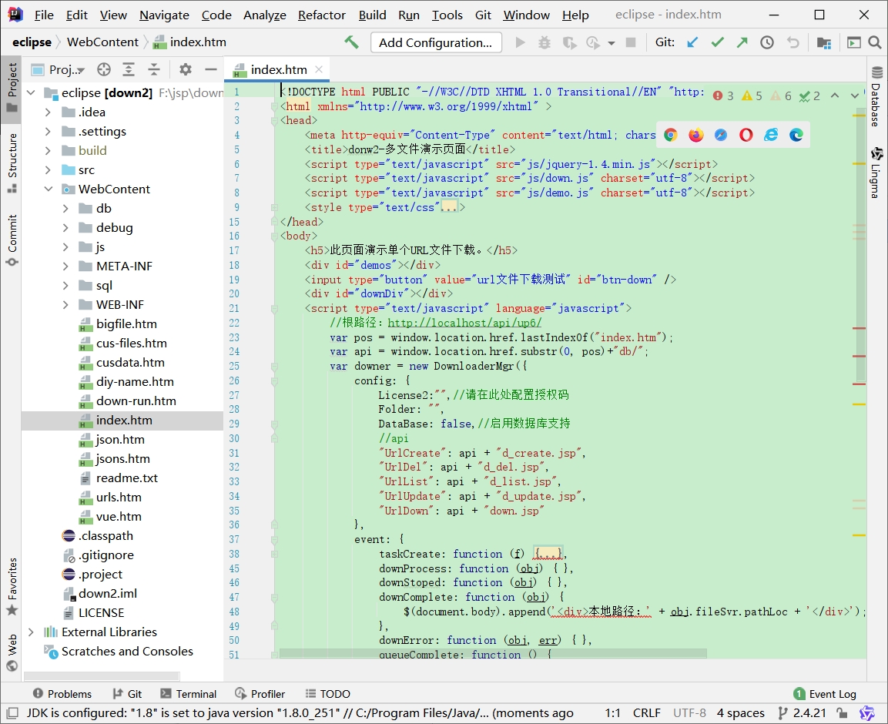Image resolution: width=888 pixels, height=724 pixels.
Task: Open the Refactor menu
Action: click(x=321, y=15)
